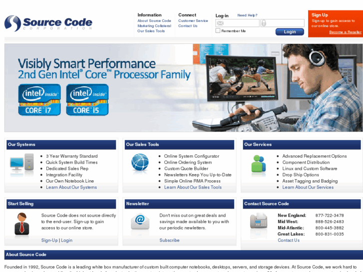Click Mid West phone number 888-526-2483
This screenshot has height=272, width=363.
coord(330,222)
